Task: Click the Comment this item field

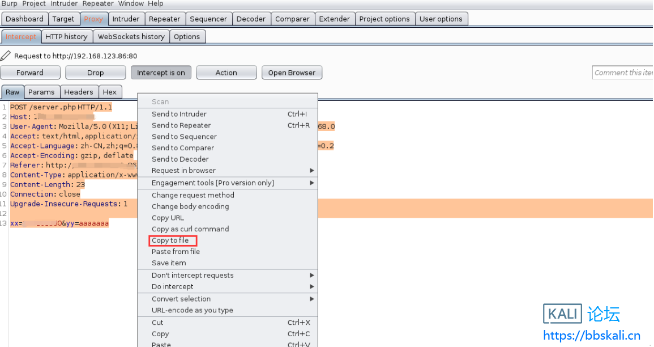Action: (x=623, y=73)
